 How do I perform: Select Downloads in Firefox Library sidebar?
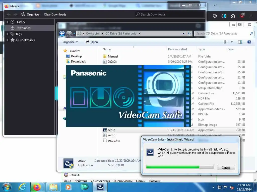[30, 28]
